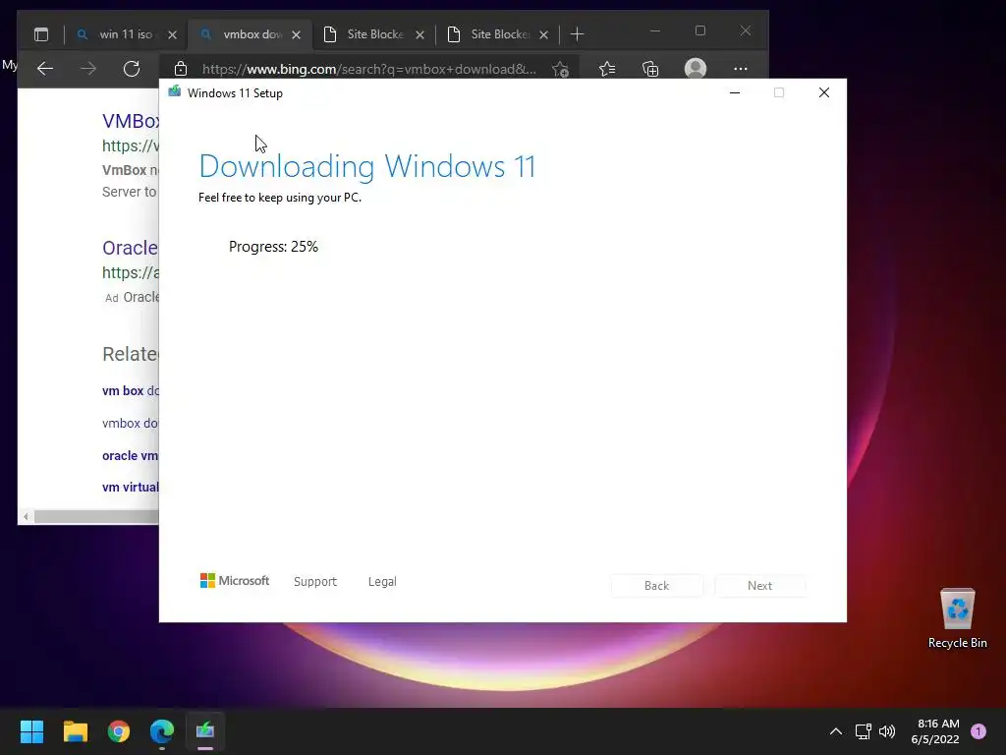
Task: Maximize the Edge browser window
Action: click(x=699, y=30)
